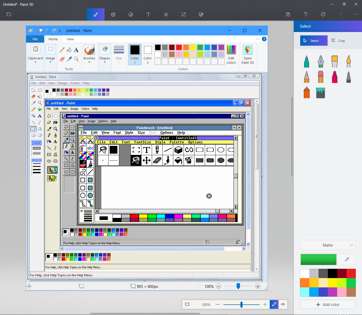362x315 pixels.
Task: Click Color 1 button in the Windows 10 Paint ribbon
Action: pos(135,54)
